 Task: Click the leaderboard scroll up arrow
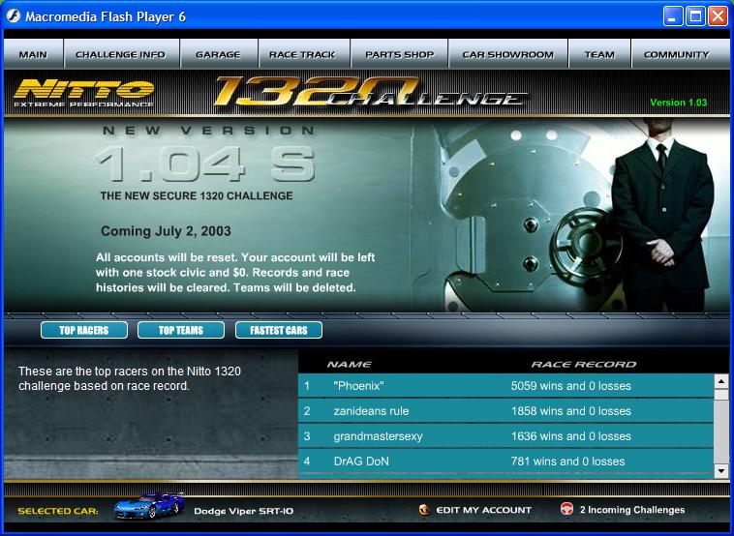coord(720,381)
